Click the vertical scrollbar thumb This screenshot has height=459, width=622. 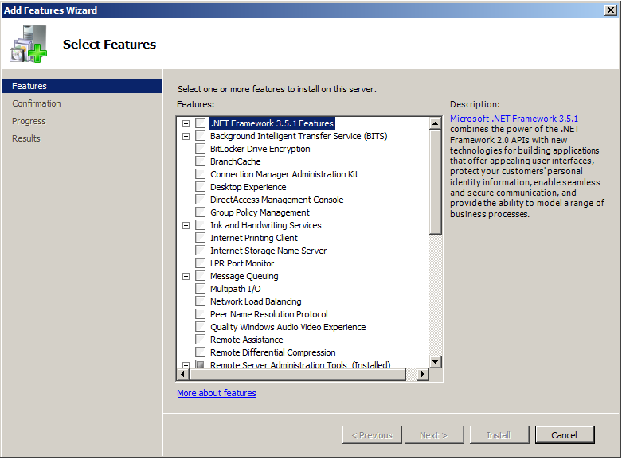(436, 182)
